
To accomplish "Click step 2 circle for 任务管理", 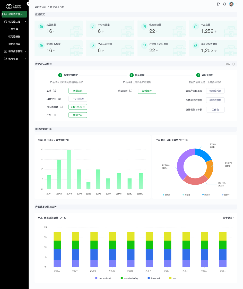I will point(131,75).
